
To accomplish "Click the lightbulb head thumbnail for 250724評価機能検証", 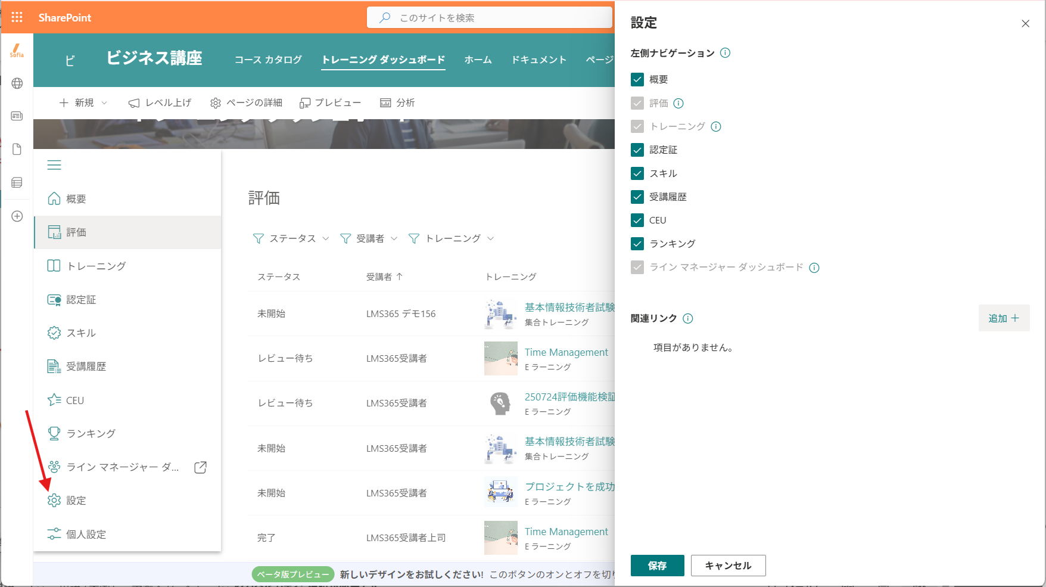I will [500, 403].
